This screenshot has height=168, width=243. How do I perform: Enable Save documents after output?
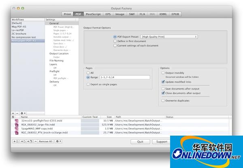(163, 89)
